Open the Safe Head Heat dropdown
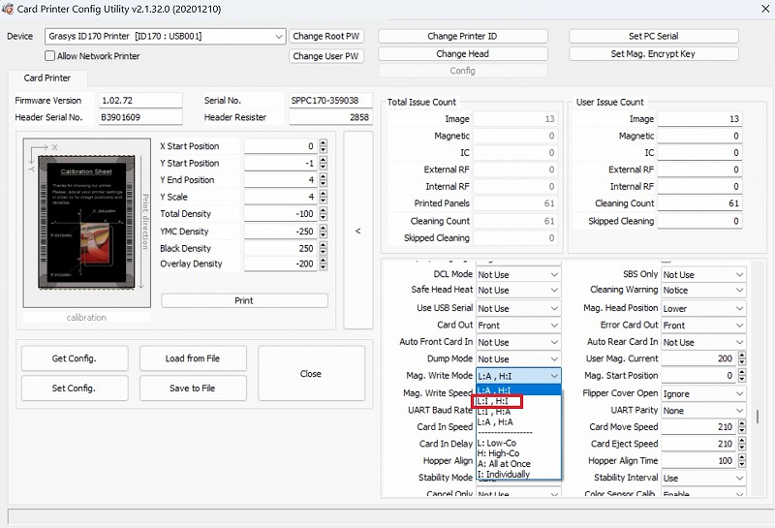Screen dimensions: 775x528 pyautogui.click(x=518, y=291)
